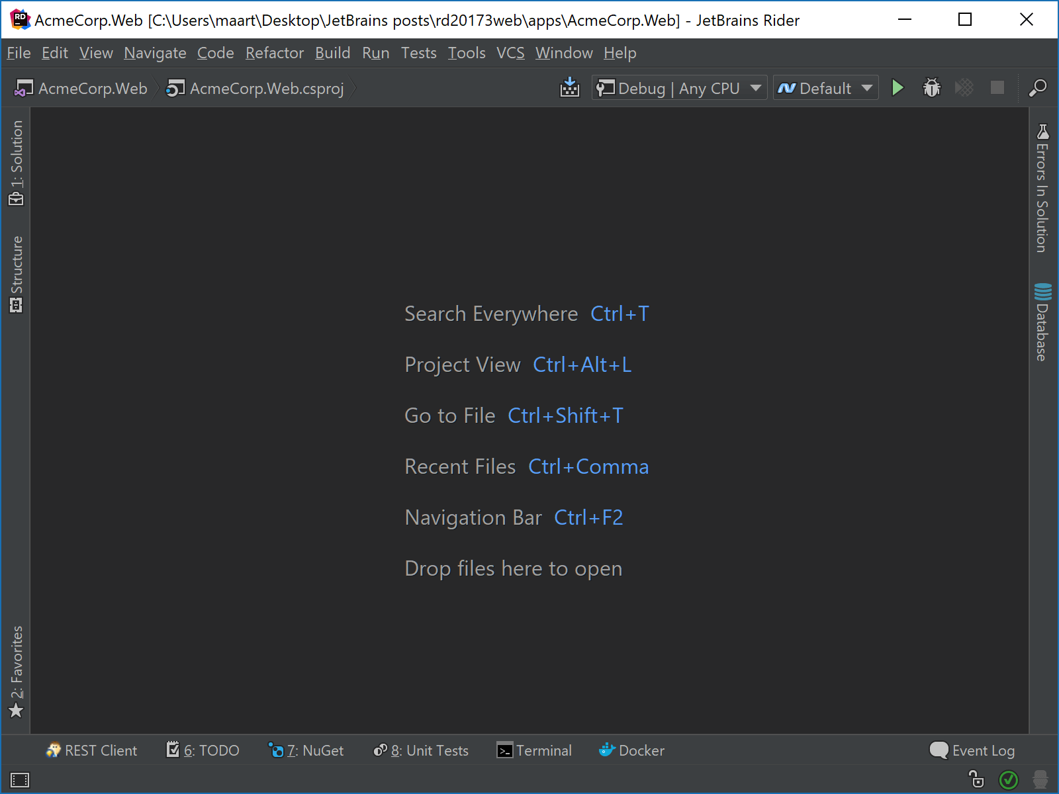Viewport: 1059px width, 794px height.
Task: Open the REST Client tool window
Action: [91, 750]
